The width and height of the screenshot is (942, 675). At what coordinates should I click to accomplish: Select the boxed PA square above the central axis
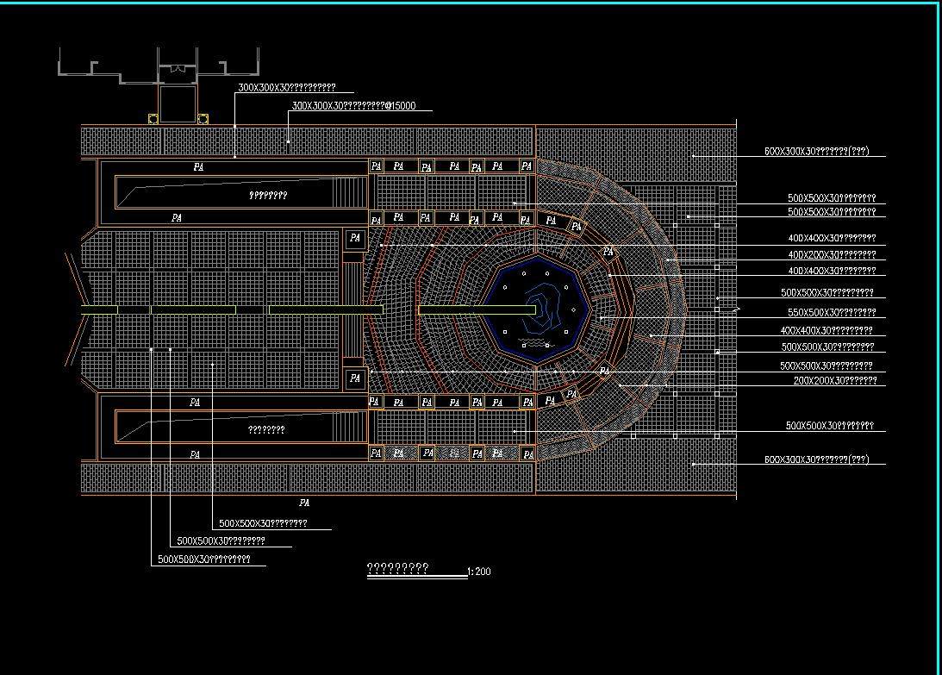pyautogui.click(x=354, y=238)
